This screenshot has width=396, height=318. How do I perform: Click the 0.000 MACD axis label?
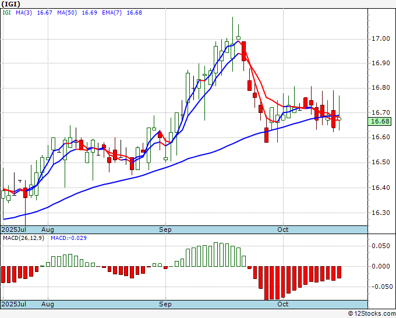pos(382,266)
